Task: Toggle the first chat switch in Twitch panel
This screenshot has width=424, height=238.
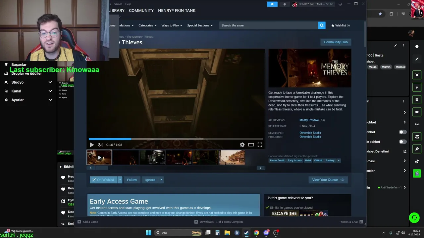Action: pos(402,132)
